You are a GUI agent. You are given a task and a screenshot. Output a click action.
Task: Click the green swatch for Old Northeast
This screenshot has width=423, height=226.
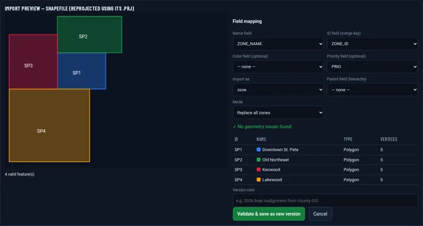click(x=258, y=160)
